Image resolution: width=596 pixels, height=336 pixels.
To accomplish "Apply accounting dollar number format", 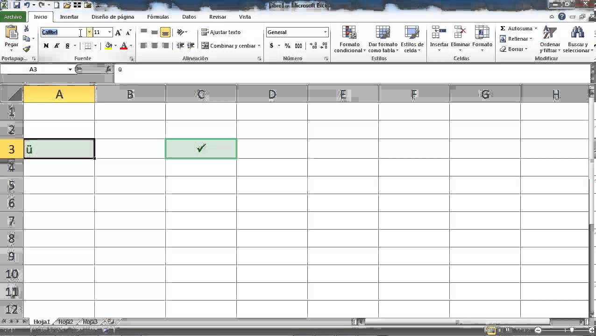I will click(271, 46).
